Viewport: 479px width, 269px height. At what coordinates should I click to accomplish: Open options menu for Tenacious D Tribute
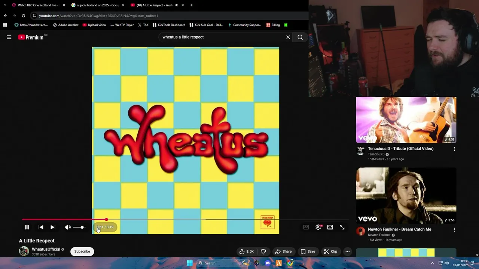(x=454, y=149)
